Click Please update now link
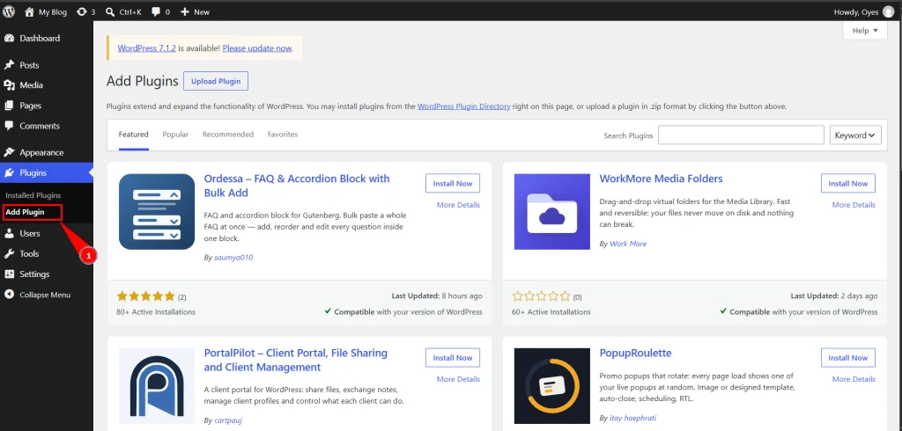This screenshot has width=902, height=431. (x=257, y=48)
